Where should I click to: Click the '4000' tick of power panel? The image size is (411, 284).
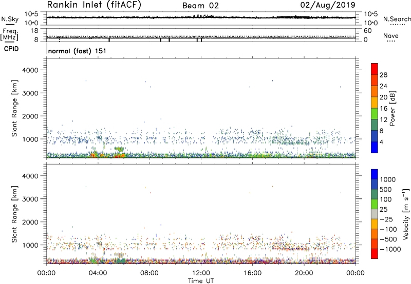click(30, 70)
